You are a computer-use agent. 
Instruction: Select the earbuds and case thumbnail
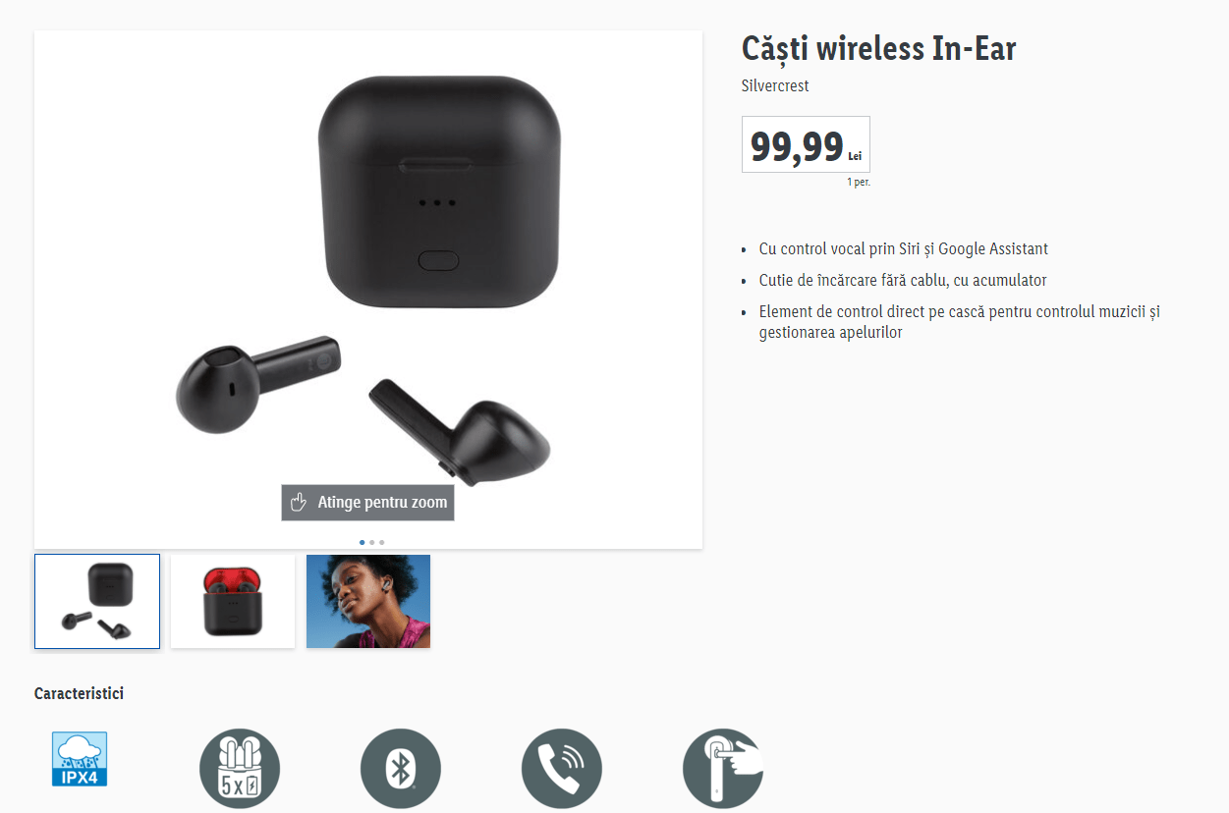97,601
